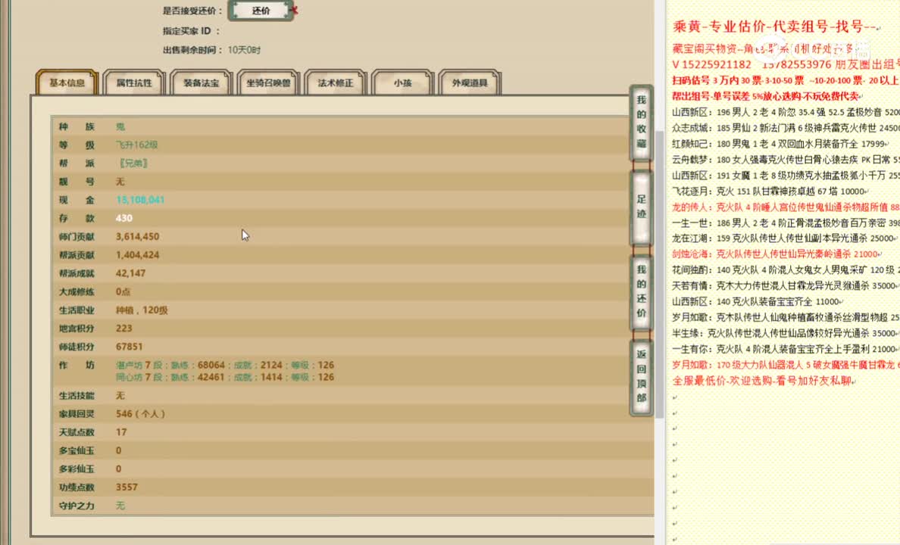
Task: Click the 生活技能 row label
Action: (77, 395)
